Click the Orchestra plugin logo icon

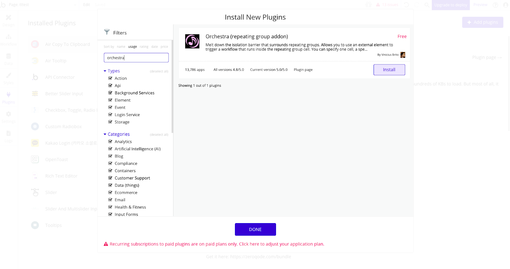pyautogui.click(x=192, y=41)
